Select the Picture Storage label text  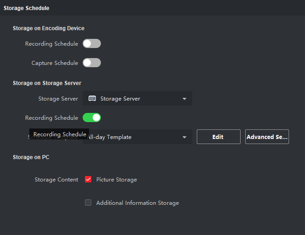pyautogui.click(x=116, y=180)
